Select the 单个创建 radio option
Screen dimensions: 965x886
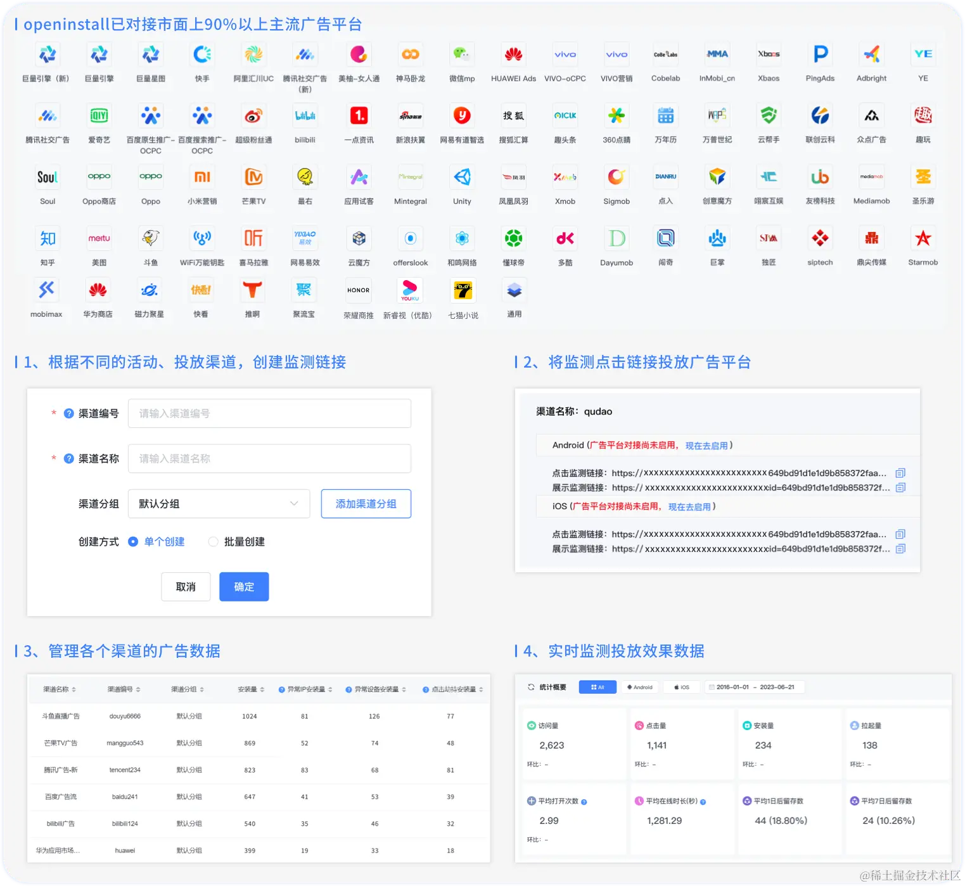(x=133, y=542)
